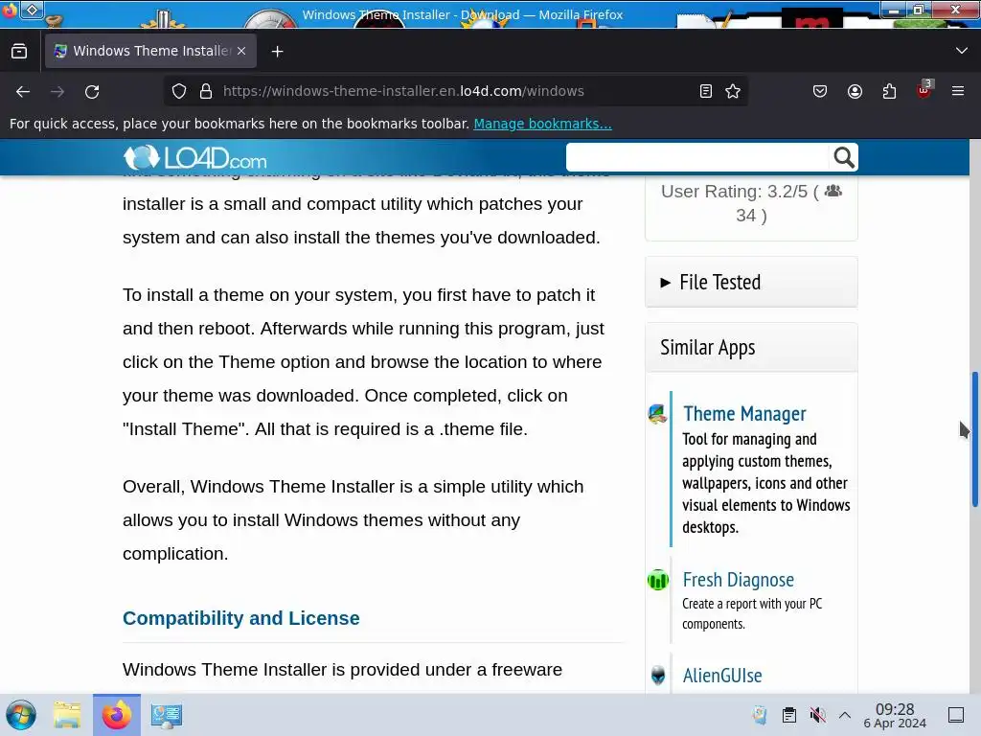Screen dimensions: 981x736
Task: Open the Fresh Diagnose app link
Action: [739, 580]
